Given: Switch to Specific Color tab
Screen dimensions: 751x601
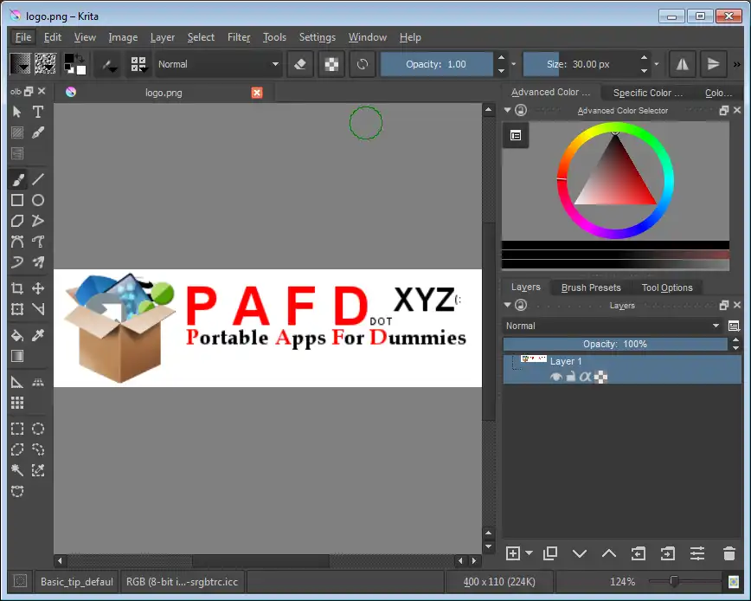Looking at the screenshot, I should pyautogui.click(x=647, y=93).
